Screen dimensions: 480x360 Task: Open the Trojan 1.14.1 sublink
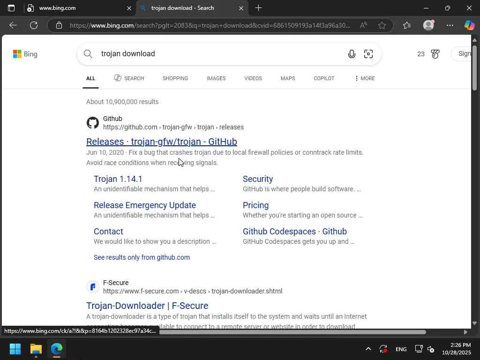[x=118, y=179]
